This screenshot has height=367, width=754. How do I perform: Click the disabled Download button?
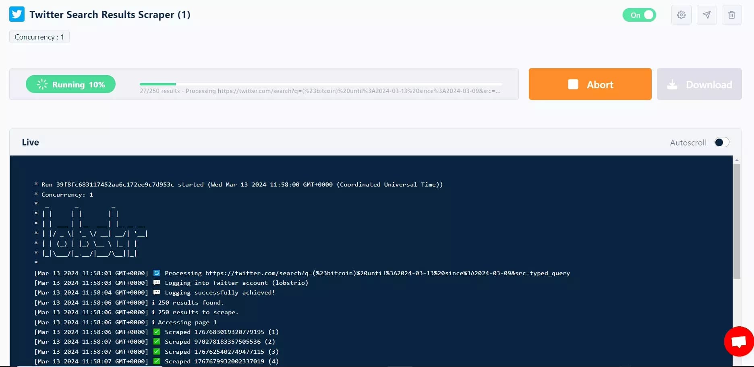pyautogui.click(x=699, y=84)
